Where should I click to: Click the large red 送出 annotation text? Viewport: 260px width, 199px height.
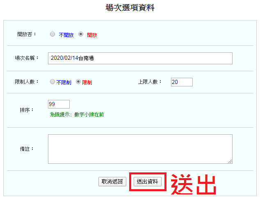point(193,185)
